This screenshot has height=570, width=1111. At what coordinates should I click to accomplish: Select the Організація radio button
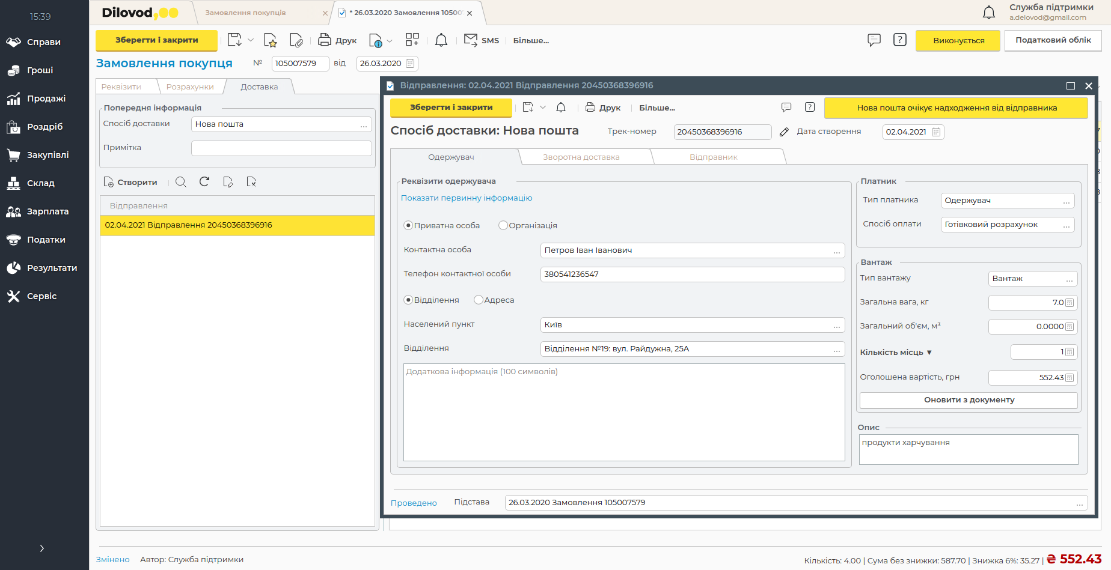pos(503,226)
